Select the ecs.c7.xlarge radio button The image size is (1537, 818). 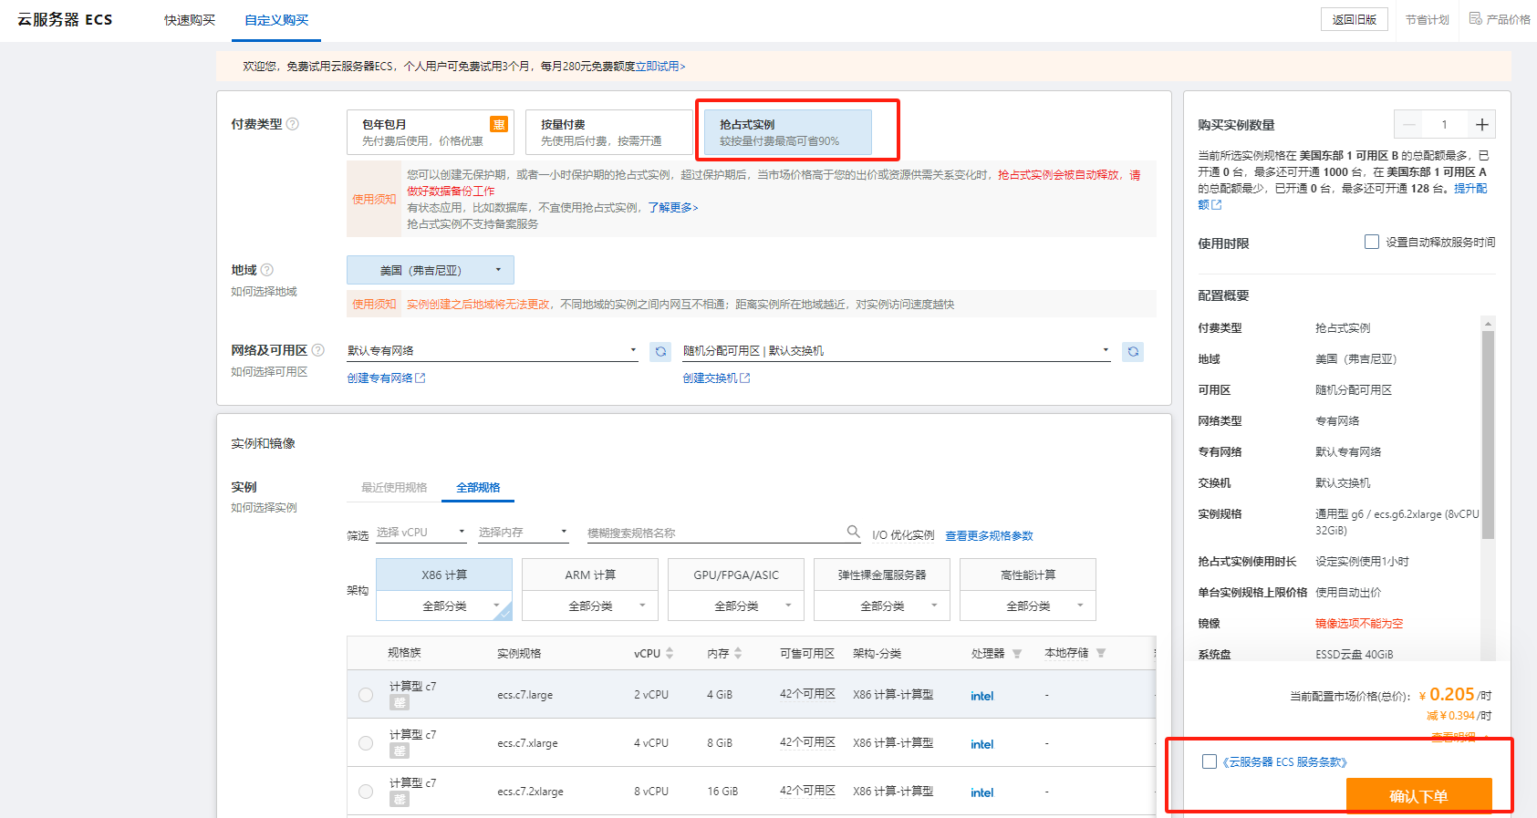[x=366, y=743]
